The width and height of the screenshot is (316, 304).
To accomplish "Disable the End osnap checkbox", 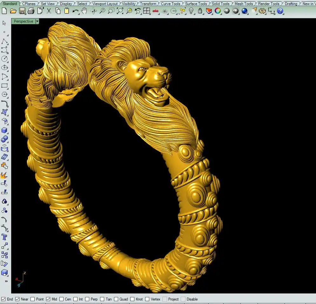I will coord(3,299).
